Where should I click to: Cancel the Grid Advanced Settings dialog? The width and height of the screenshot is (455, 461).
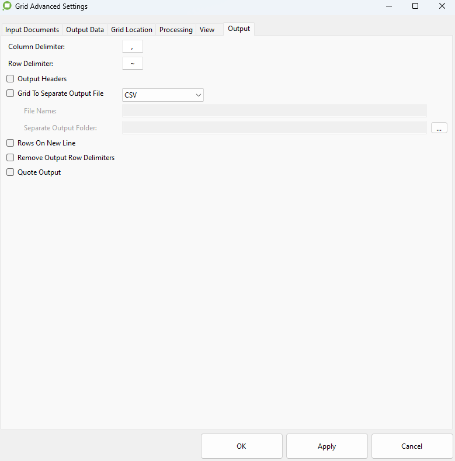(412, 446)
